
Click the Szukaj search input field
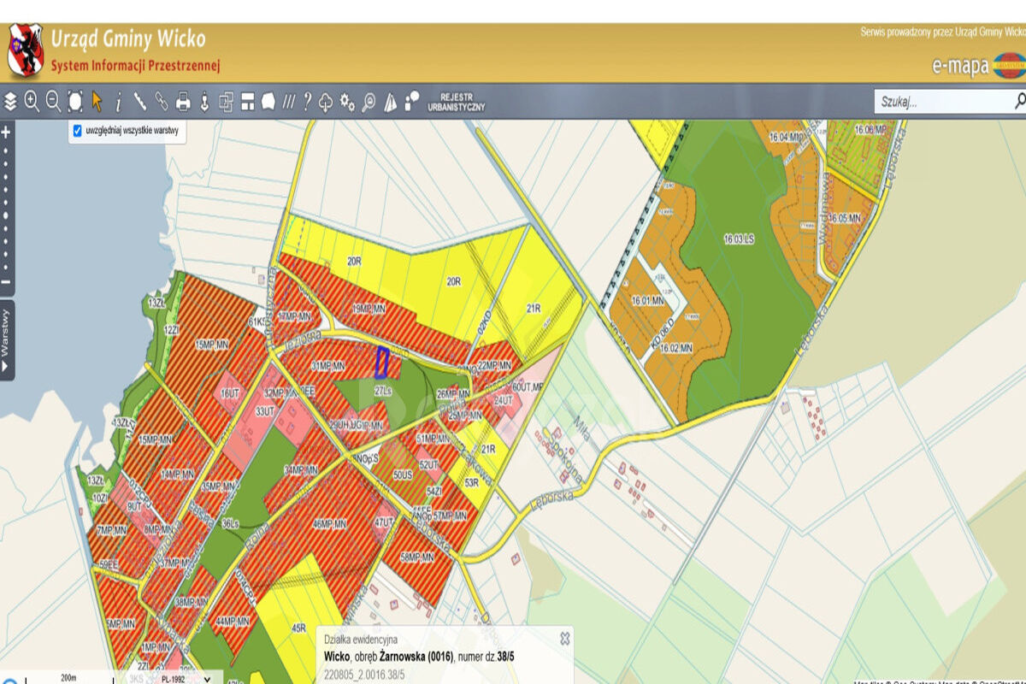[940, 102]
